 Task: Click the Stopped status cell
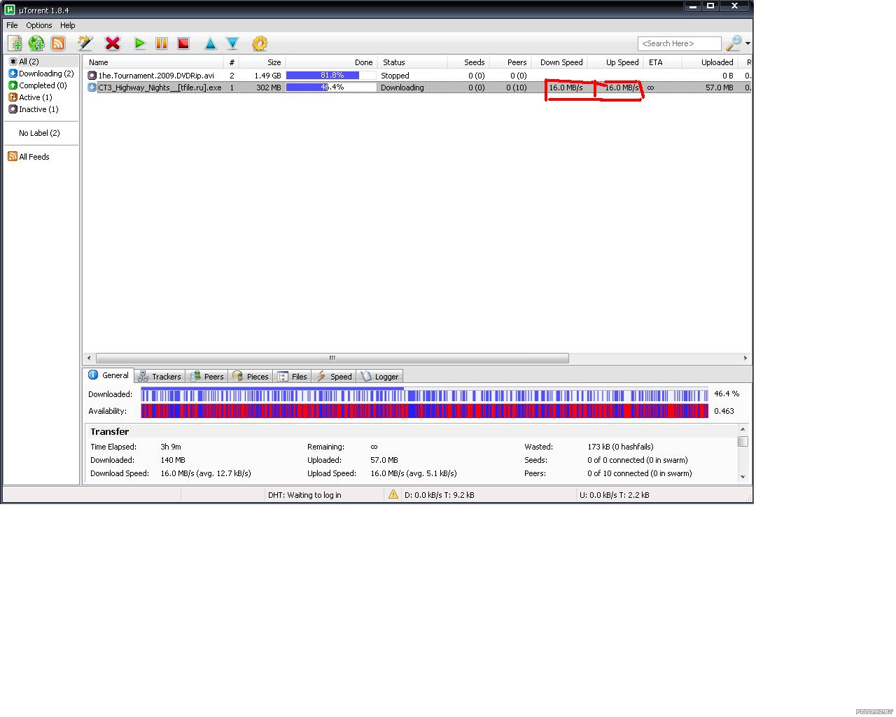[x=412, y=76]
